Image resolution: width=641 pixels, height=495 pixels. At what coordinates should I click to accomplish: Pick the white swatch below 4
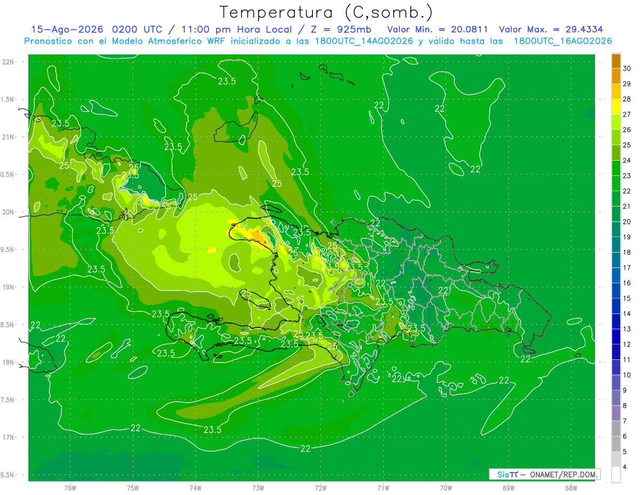[616, 475]
